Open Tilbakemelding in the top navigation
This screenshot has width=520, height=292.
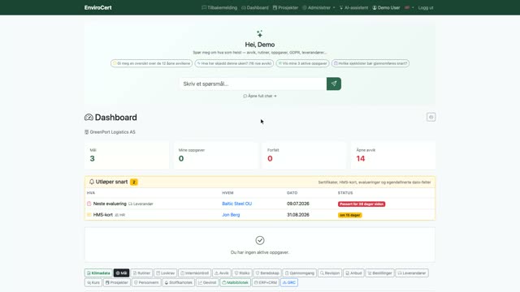(219, 7)
